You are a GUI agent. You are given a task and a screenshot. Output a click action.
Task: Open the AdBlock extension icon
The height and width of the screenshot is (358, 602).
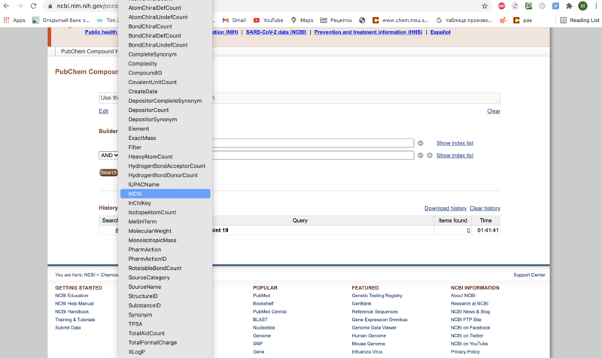point(501,6)
